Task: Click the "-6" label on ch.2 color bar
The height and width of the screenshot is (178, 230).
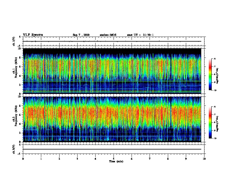Action: coord(214,107)
